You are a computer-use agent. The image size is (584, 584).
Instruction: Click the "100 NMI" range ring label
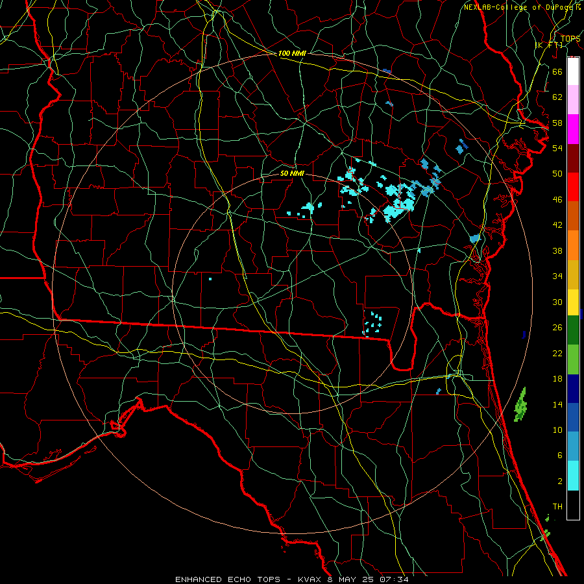pos(292,53)
